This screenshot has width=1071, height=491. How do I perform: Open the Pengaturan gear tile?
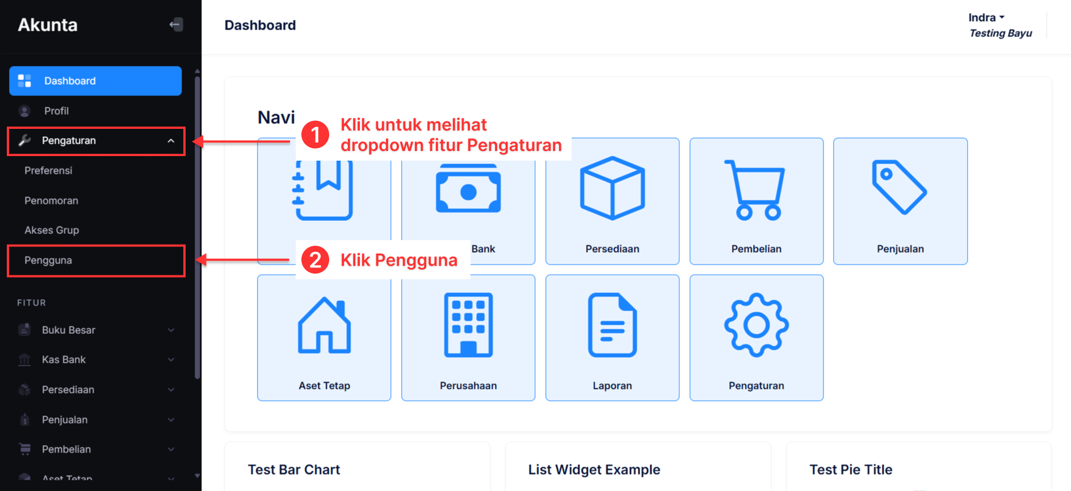pos(756,338)
